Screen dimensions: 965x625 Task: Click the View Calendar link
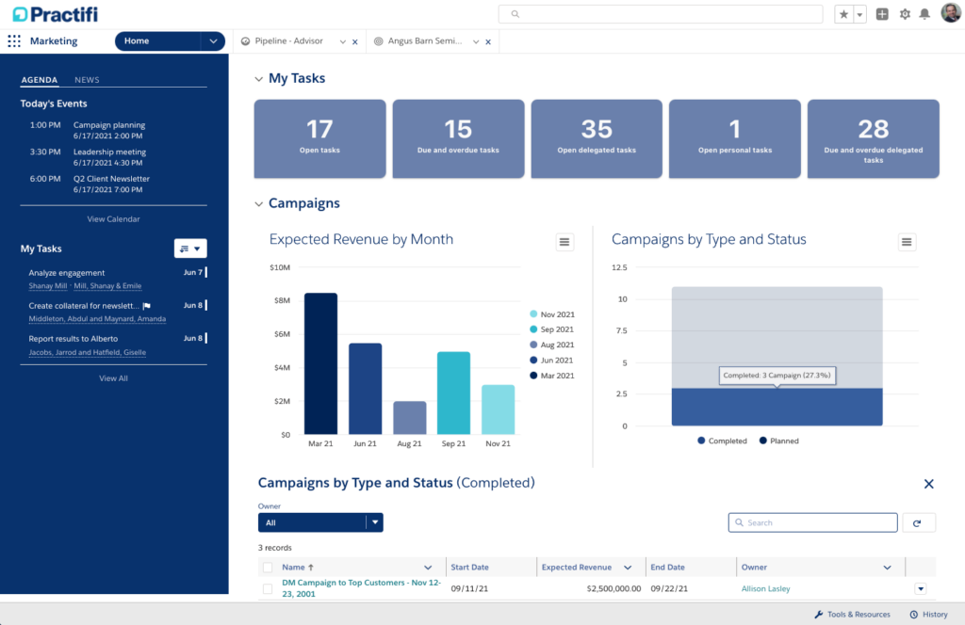[x=113, y=219]
